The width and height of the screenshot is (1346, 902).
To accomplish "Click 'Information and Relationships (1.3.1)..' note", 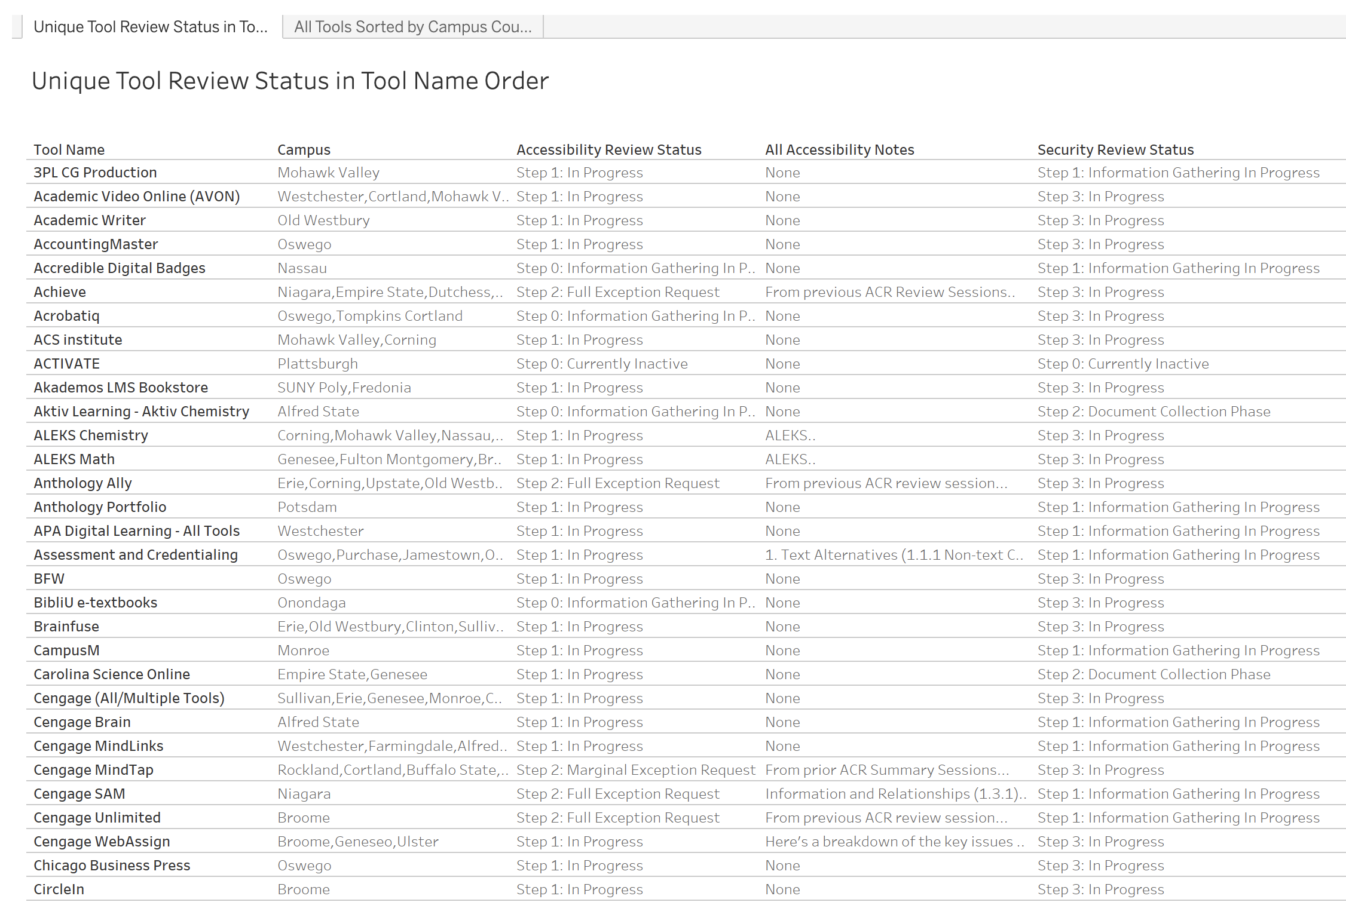I will coord(896,794).
